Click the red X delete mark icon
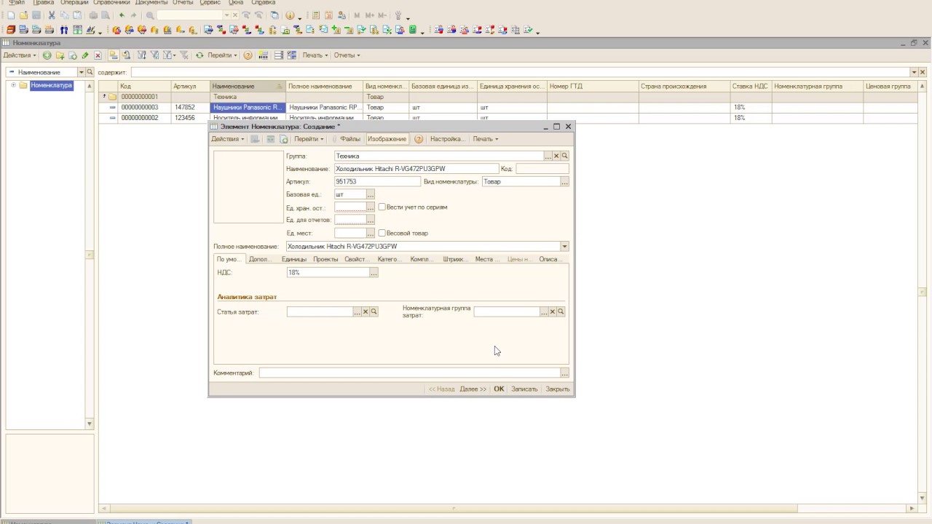Screen dimensions: 932x524 point(98,55)
